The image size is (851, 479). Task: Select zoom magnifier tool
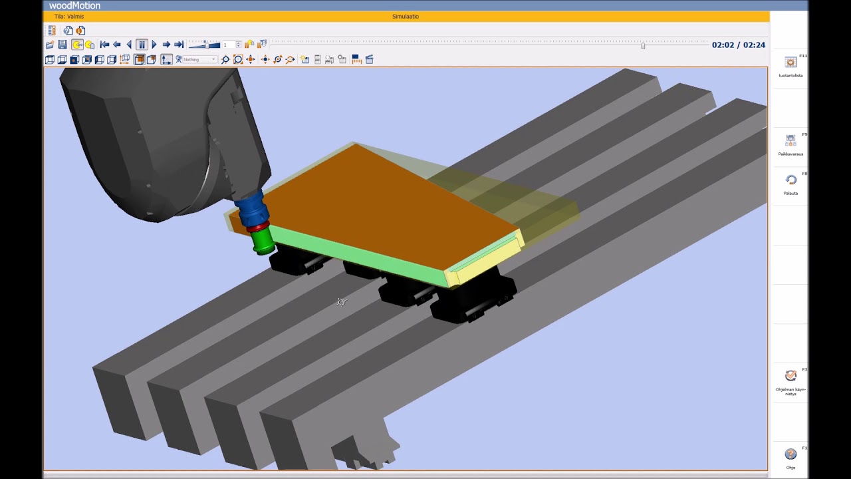(225, 59)
